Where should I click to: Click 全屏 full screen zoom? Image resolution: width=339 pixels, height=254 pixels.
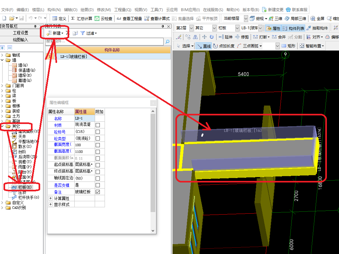tap(317, 18)
